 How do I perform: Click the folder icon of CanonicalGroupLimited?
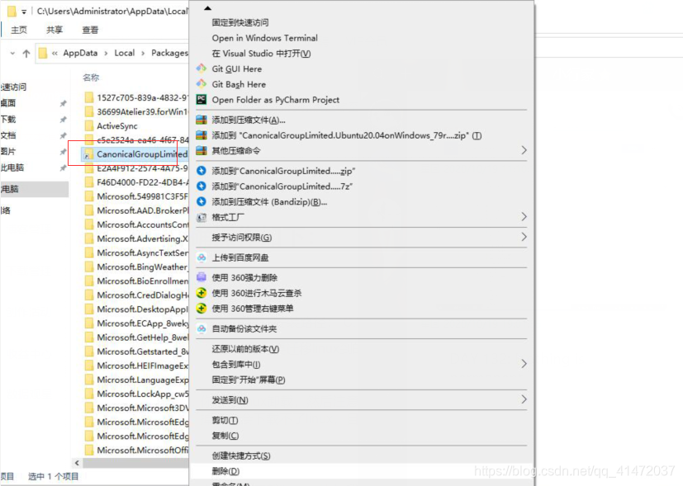88,154
